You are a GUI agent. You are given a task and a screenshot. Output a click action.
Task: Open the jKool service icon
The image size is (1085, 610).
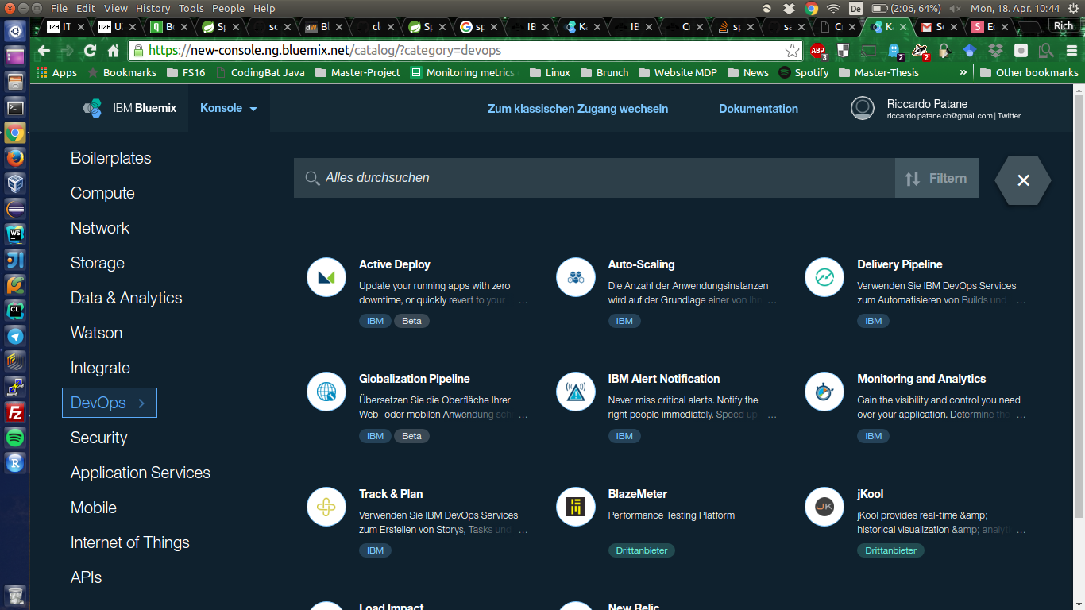[824, 507]
